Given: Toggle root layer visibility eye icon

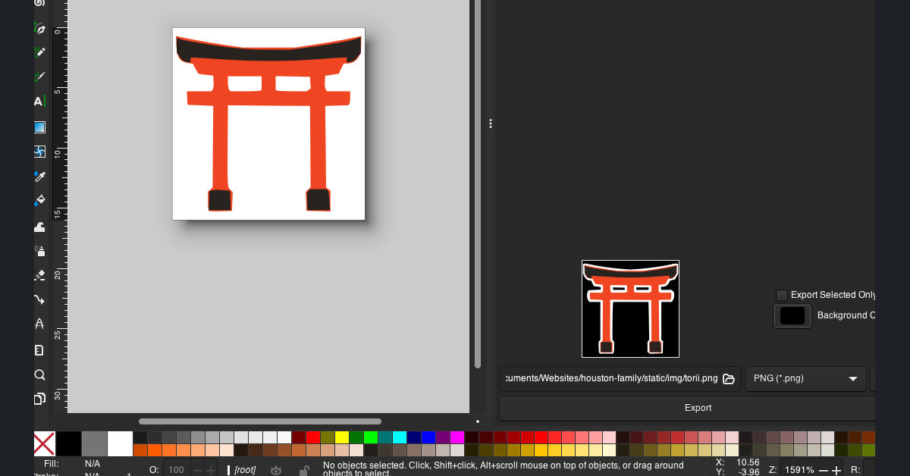Looking at the screenshot, I should click(276, 470).
